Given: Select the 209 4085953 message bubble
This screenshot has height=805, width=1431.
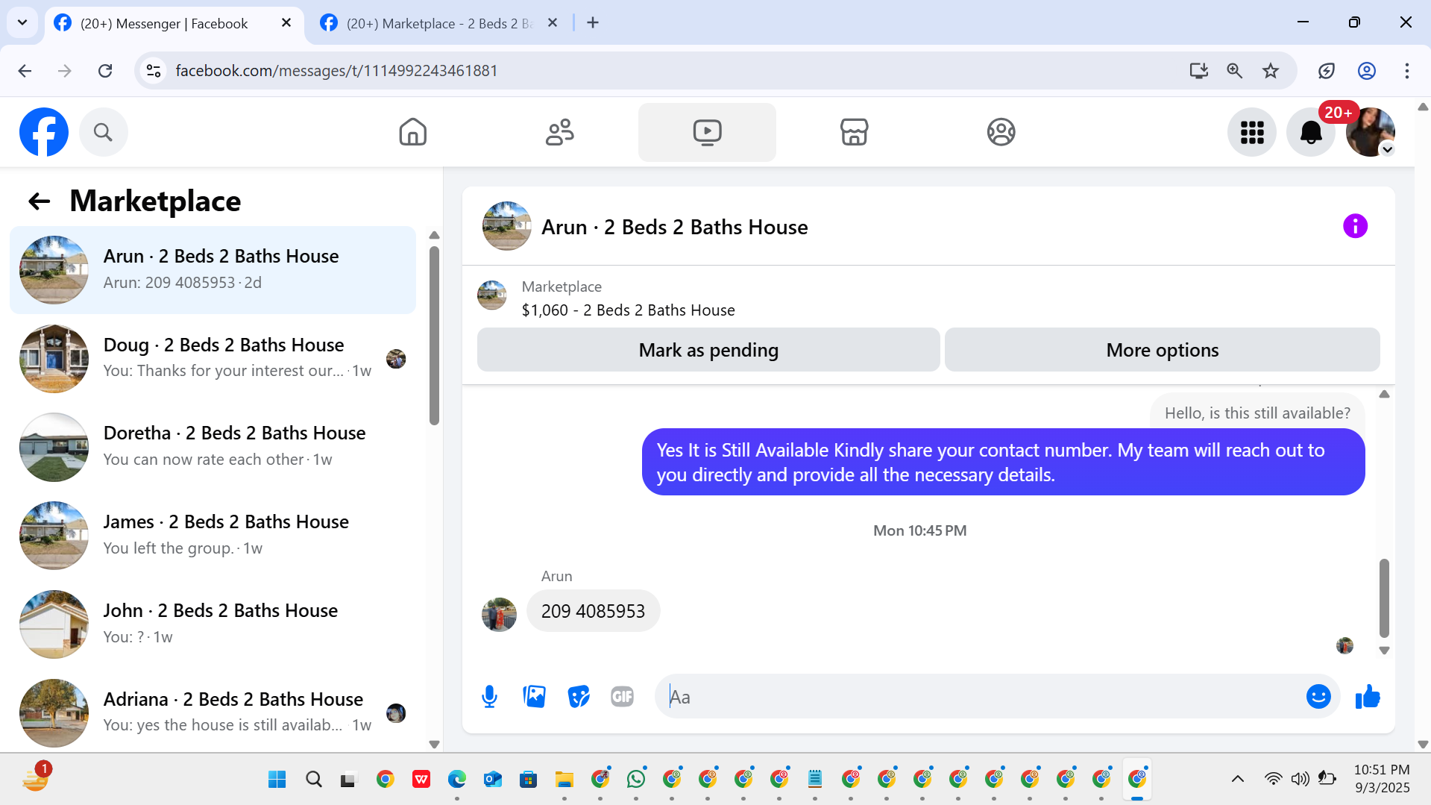Looking at the screenshot, I should pyautogui.click(x=593, y=611).
